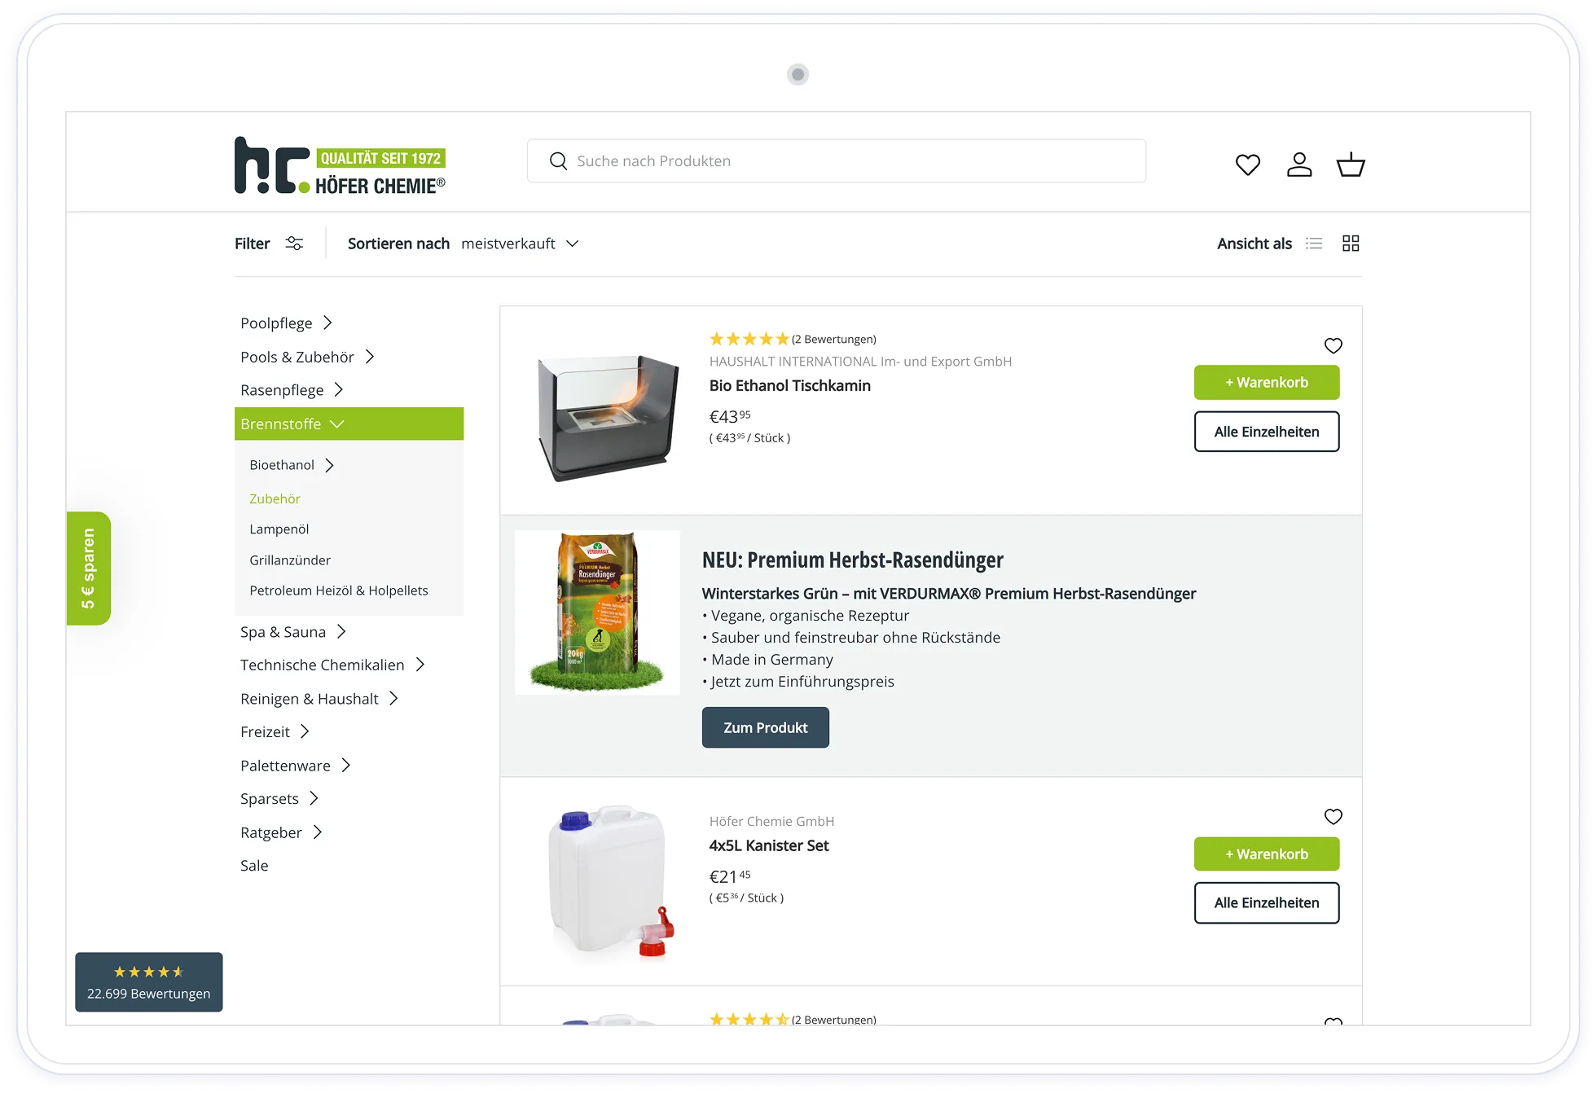This screenshot has width=1595, height=1093.
Task: Favorite the 4x5L Kanister Set
Action: pos(1333,816)
